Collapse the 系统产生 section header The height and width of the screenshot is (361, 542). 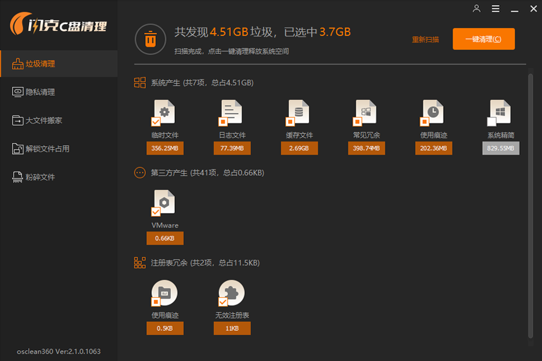(140, 82)
